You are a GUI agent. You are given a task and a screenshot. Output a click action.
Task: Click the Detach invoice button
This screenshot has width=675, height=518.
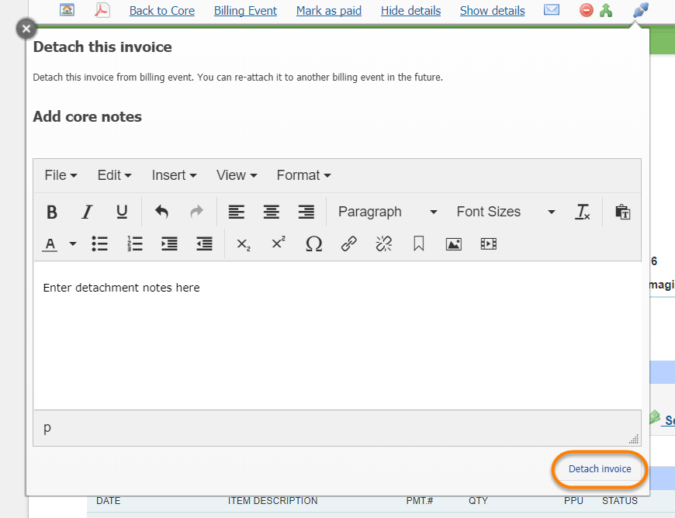point(600,469)
